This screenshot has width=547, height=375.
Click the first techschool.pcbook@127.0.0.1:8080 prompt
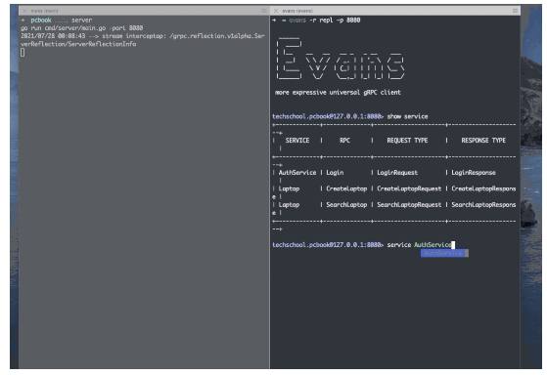328,116
